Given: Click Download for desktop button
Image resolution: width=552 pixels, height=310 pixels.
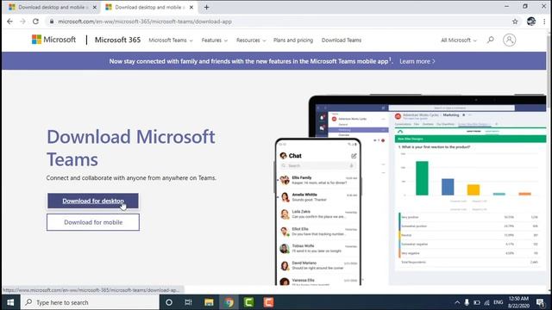Looking at the screenshot, I should (x=93, y=201).
